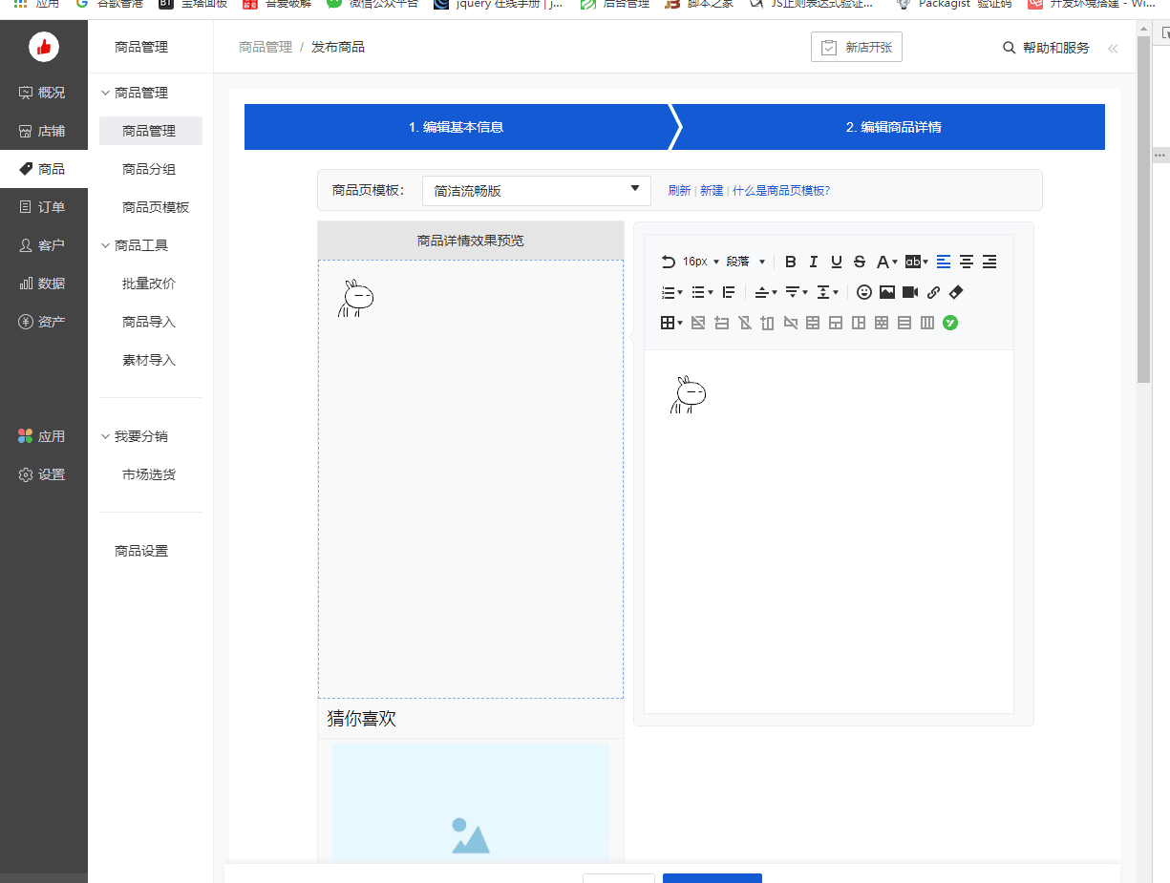Click the green Youzan icon in the toolbar
Screen dimensions: 1170x883
point(949,323)
